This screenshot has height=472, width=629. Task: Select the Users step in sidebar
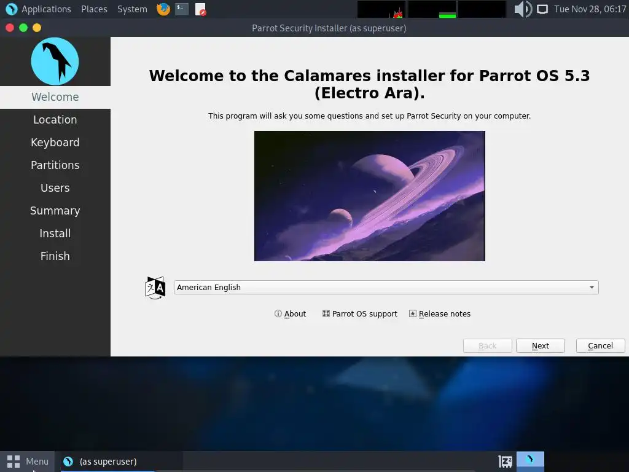pyautogui.click(x=55, y=188)
